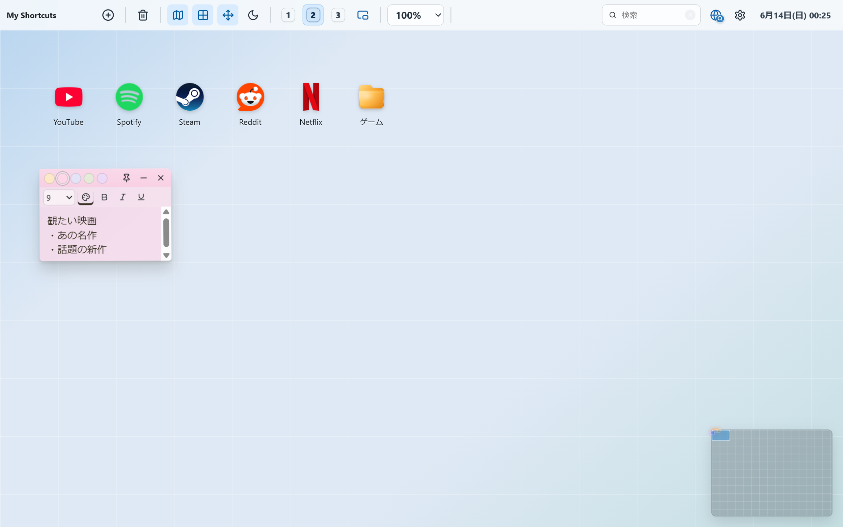Click the date and time display
This screenshot has height=527, width=843.
pyautogui.click(x=795, y=15)
